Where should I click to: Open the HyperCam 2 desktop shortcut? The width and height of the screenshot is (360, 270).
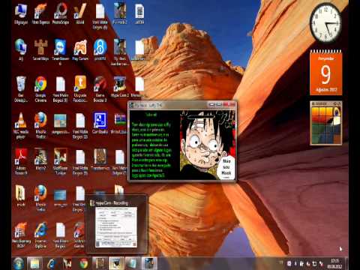pyautogui.click(x=120, y=87)
